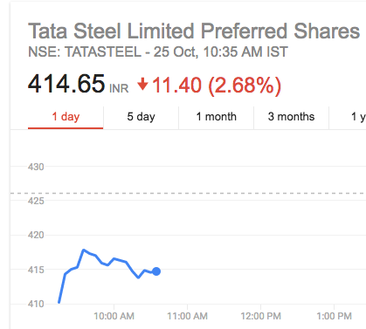Click the Tata Steel Limited Preferred Shares title
Image resolution: width=366 pixels, height=329 pixels.
point(194,31)
